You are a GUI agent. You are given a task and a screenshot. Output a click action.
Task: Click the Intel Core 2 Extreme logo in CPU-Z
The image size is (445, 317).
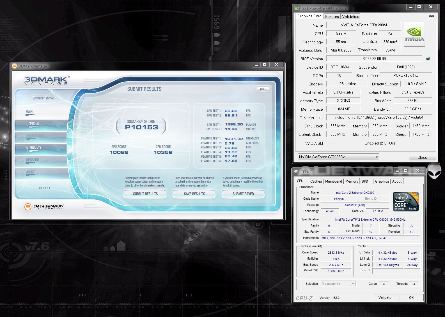tap(406, 202)
